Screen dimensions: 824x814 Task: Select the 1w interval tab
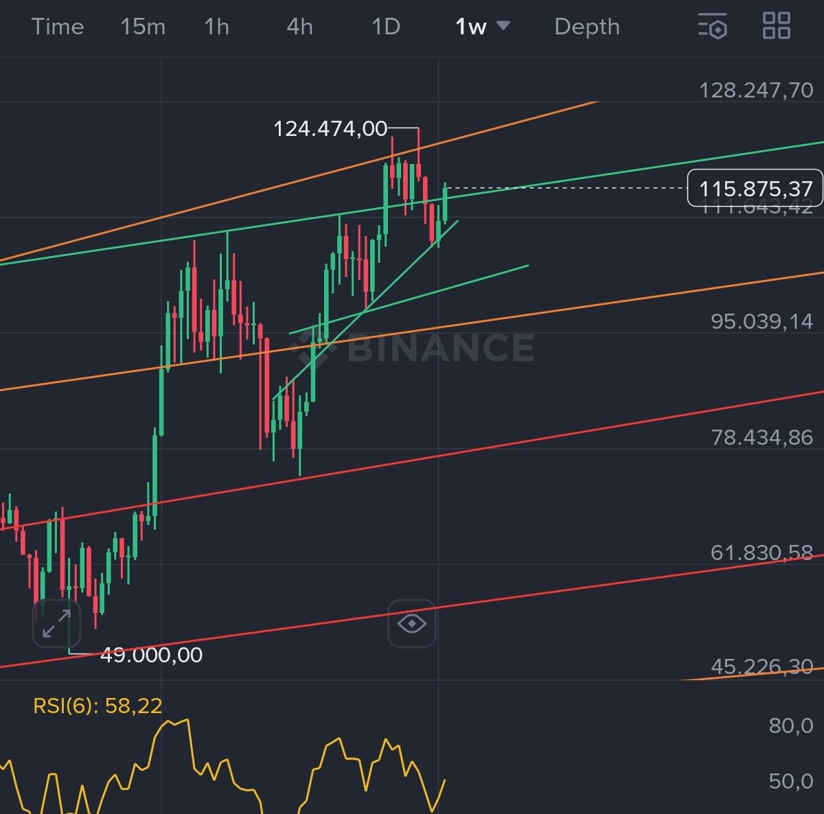click(x=471, y=27)
